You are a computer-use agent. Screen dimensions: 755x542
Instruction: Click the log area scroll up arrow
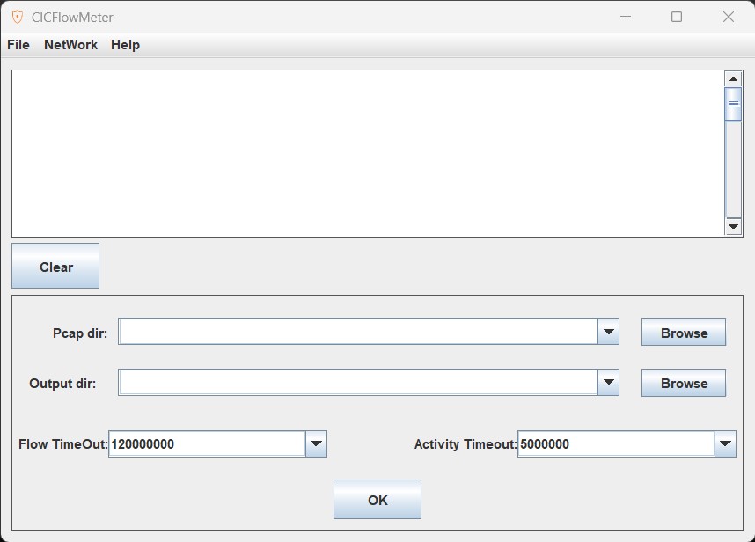pos(733,79)
